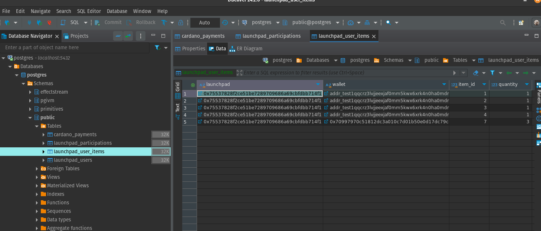Click Schemas in the breadcrumb bar
Image resolution: width=541 pixels, height=231 pixels.
393,60
